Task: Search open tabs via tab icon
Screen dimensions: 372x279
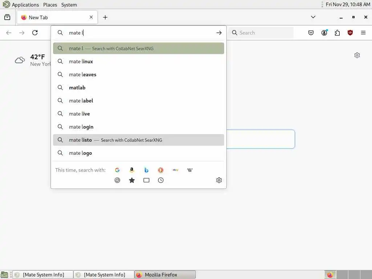Action: click(x=146, y=180)
